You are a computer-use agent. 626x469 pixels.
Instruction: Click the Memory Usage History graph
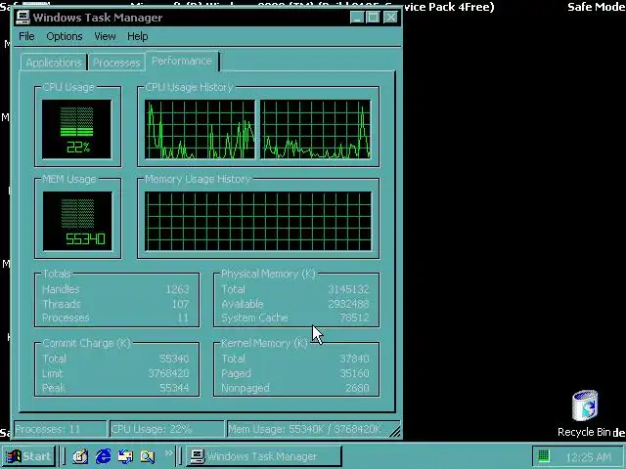[258, 222]
